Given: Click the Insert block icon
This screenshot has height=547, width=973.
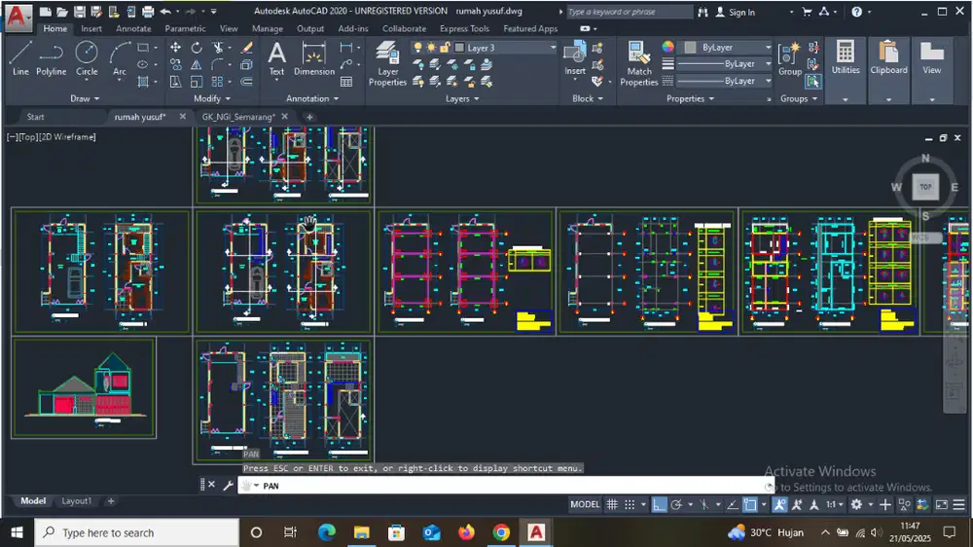Looking at the screenshot, I should click(x=575, y=58).
